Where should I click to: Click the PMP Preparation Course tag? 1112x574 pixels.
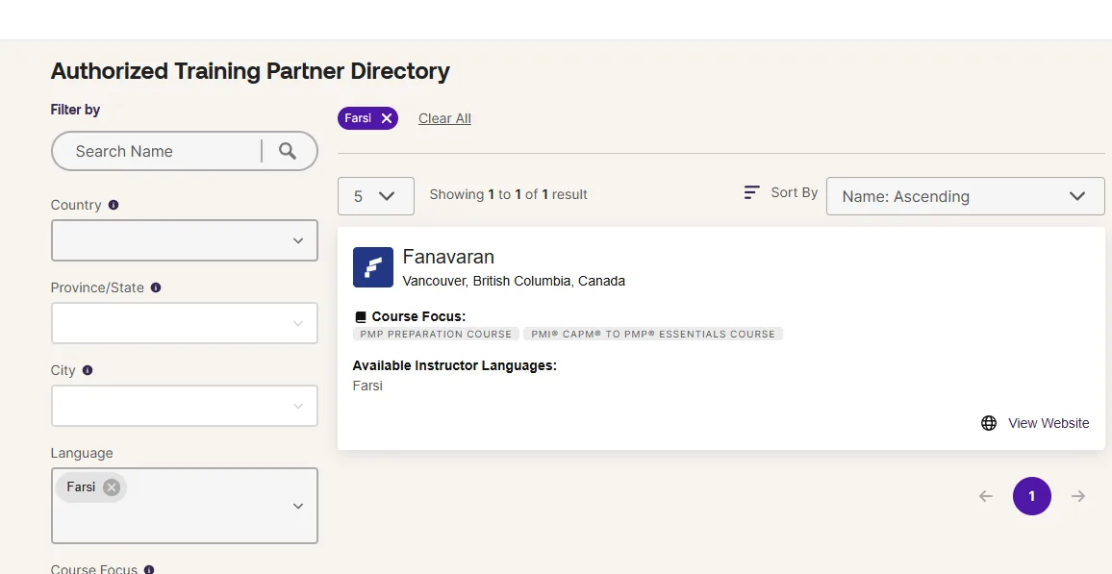(436, 334)
